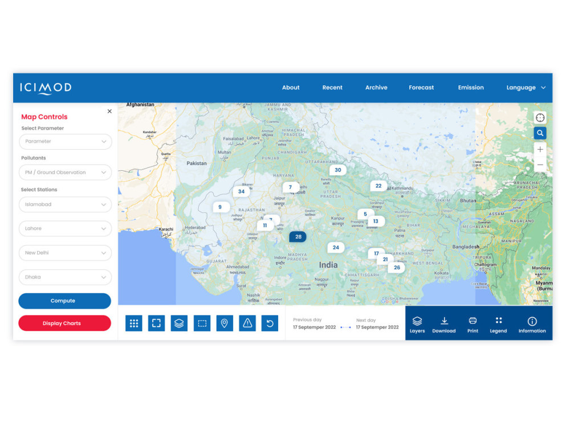This screenshot has height=427, width=570.
Task: Open the Information panel
Action: click(532, 325)
